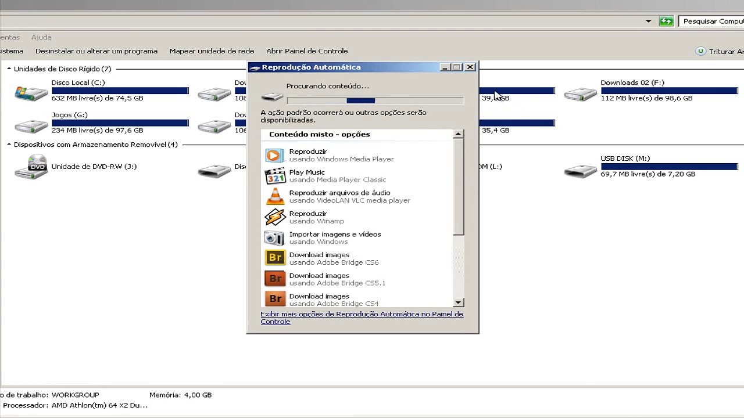The height and width of the screenshot is (418, 744).
Task: Click 'Conteúdo misto - opções' header
Action: pyautogui.click(x=319, y=134)
